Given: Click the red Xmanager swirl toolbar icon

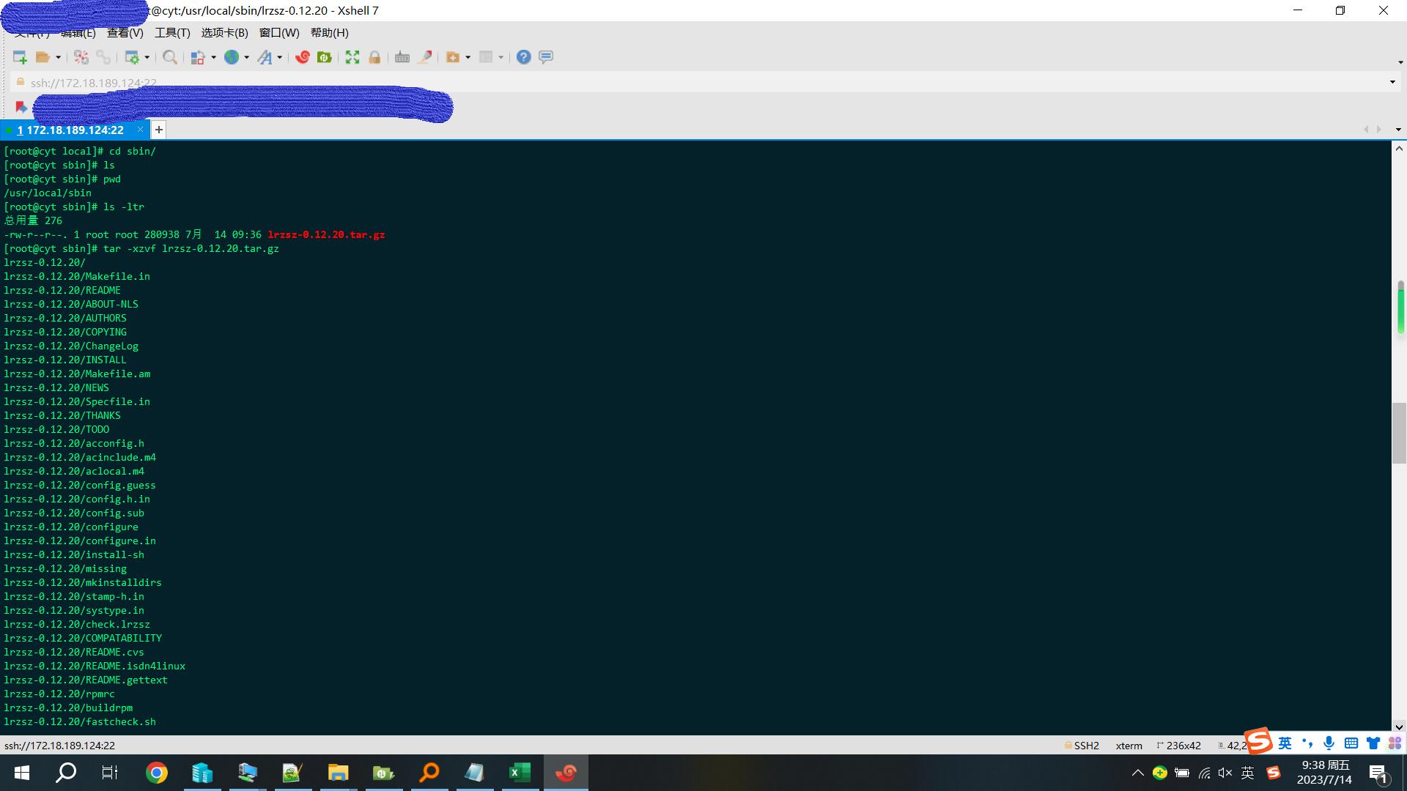Looking at the screenshot, I should [x=303, y=57].
